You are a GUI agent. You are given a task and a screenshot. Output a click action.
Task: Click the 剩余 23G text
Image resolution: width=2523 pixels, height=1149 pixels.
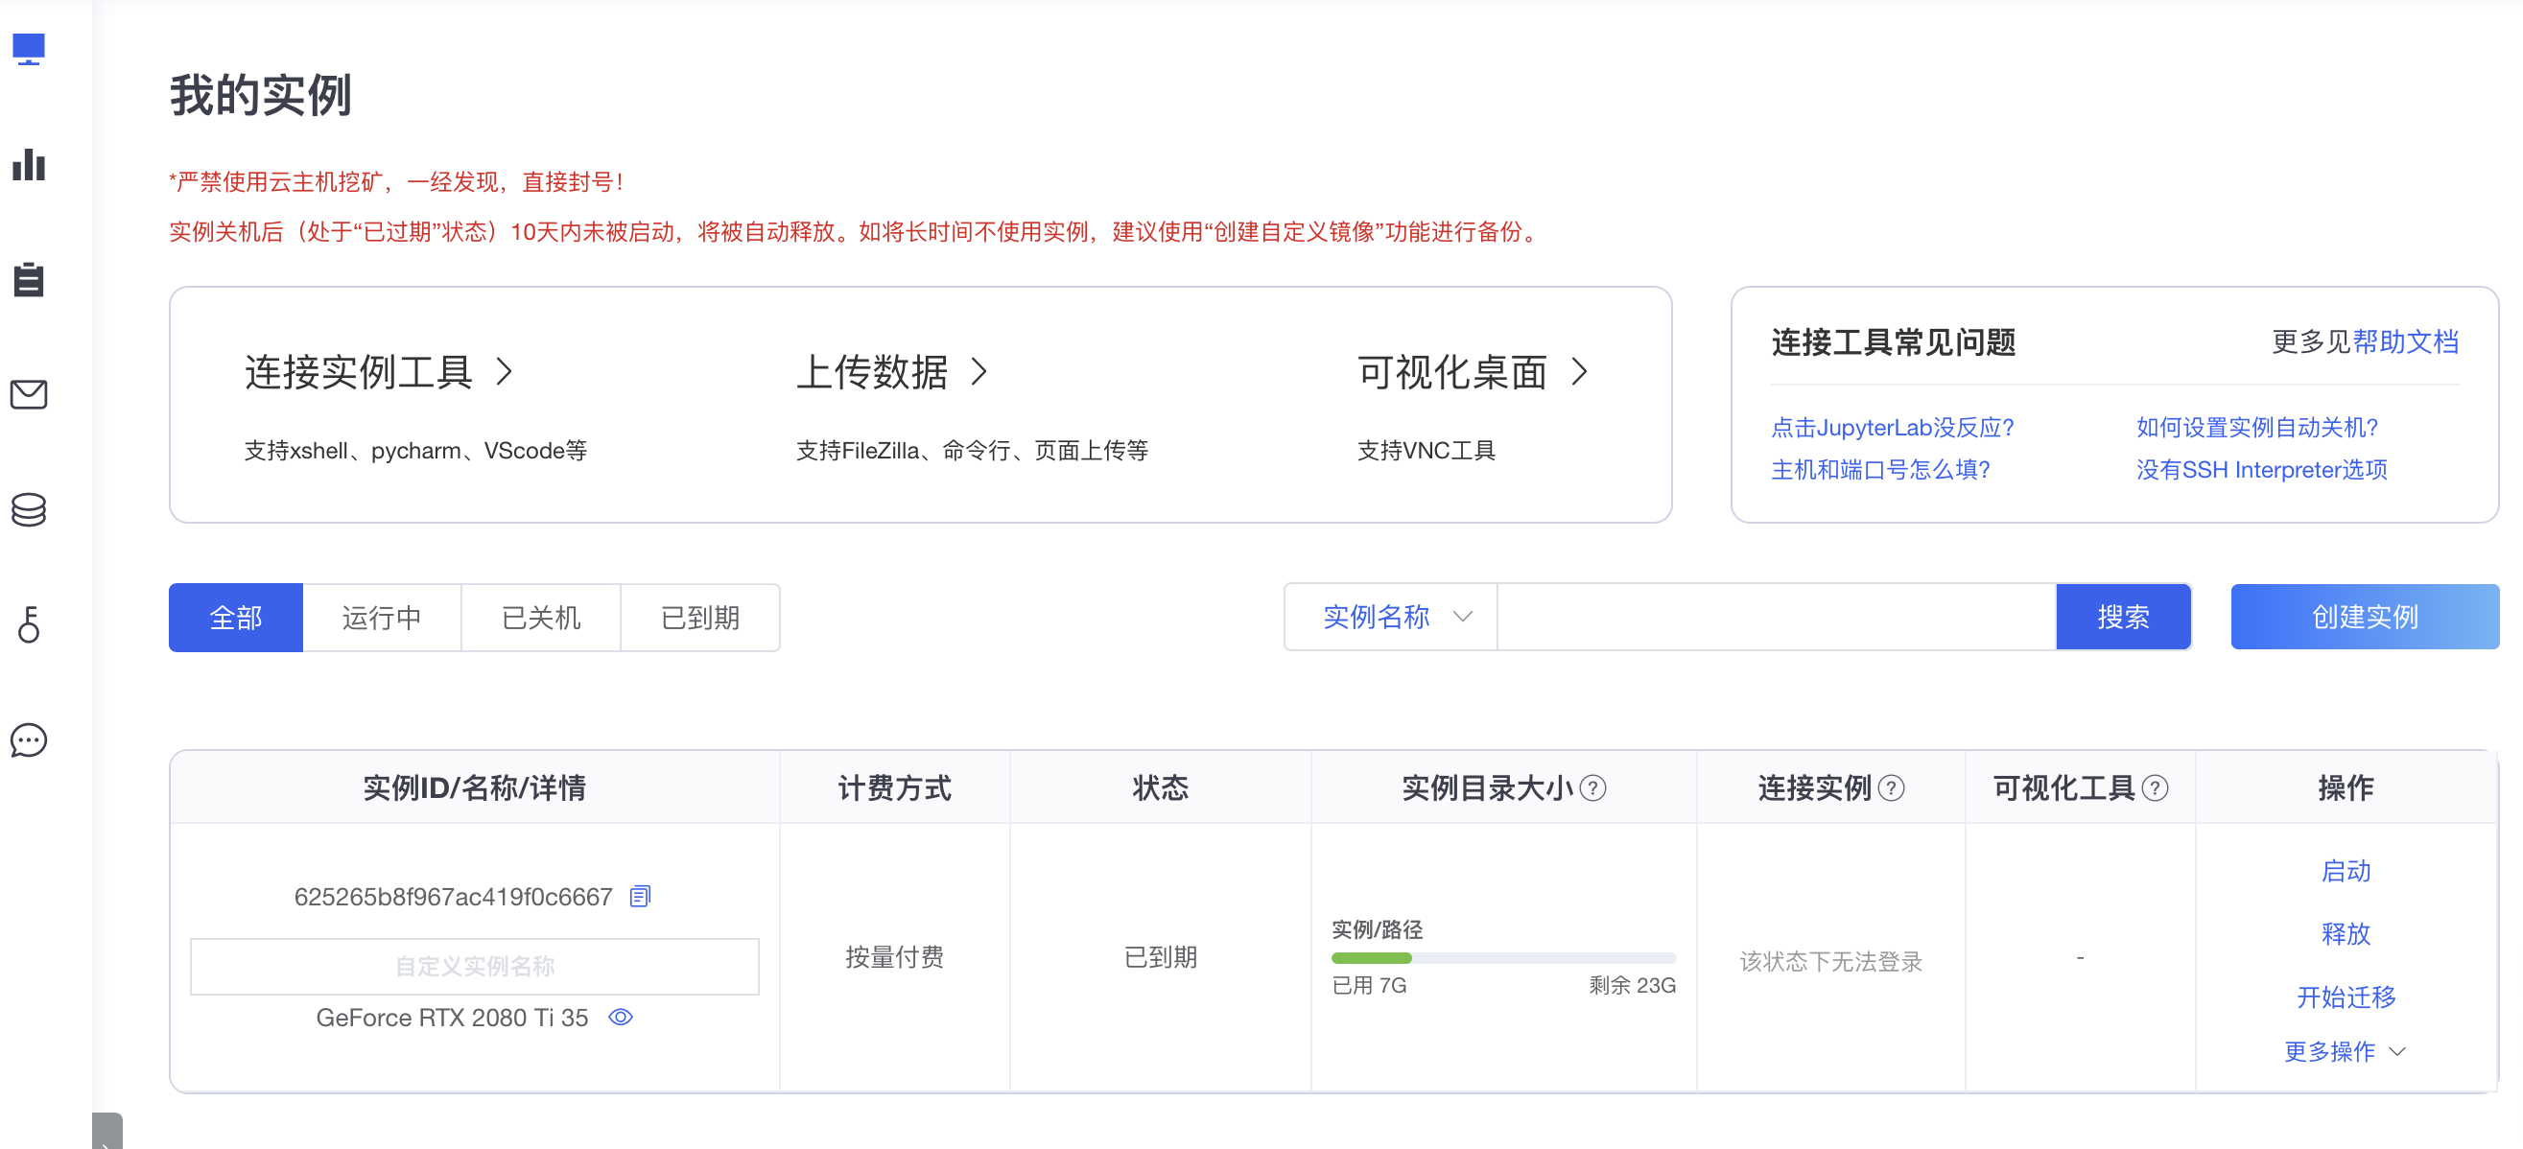click(1632, 985)
